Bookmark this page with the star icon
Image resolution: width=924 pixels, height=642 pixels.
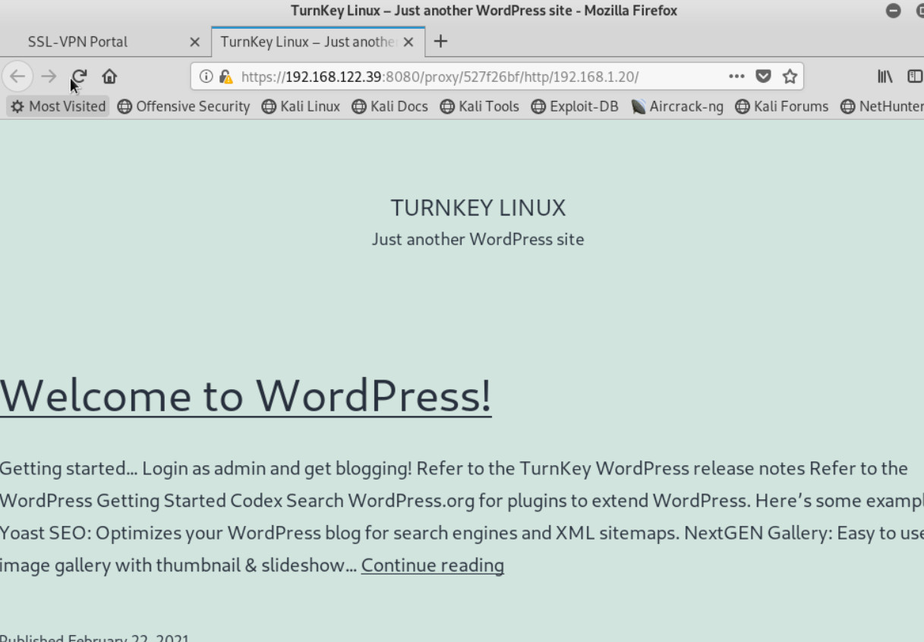tap(790, 76)
